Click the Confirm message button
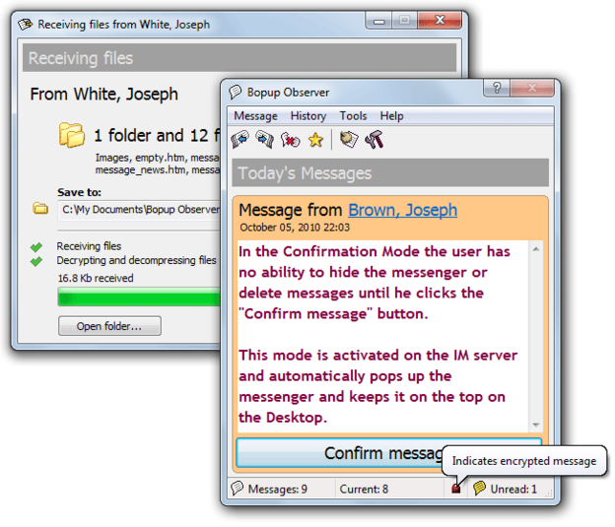 (x=388, y=452)
